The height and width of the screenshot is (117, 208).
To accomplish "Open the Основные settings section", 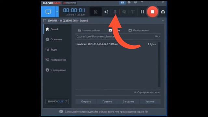I will (x=57, y=39).
